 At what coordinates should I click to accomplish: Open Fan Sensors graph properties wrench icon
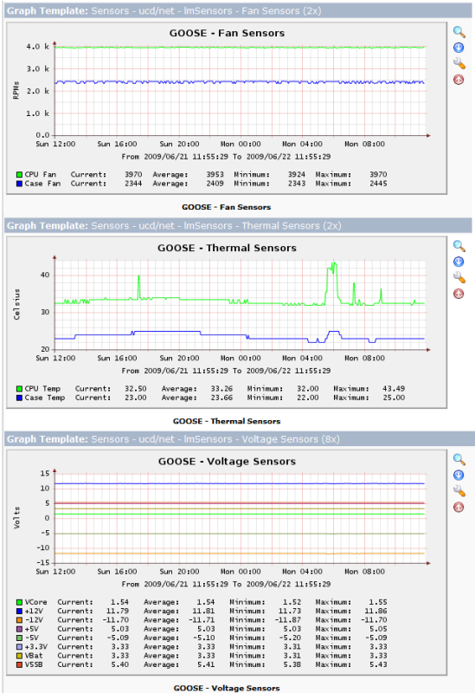[x=459, y=63]
